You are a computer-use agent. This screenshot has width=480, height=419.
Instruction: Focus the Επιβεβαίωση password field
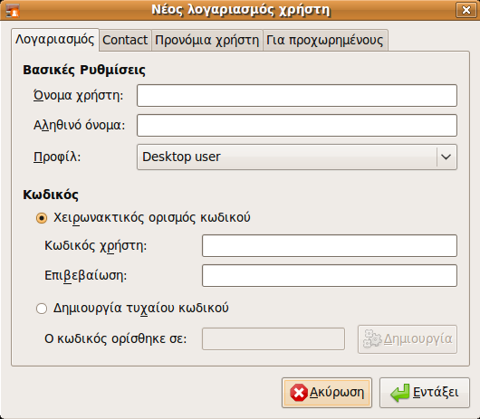330,275
